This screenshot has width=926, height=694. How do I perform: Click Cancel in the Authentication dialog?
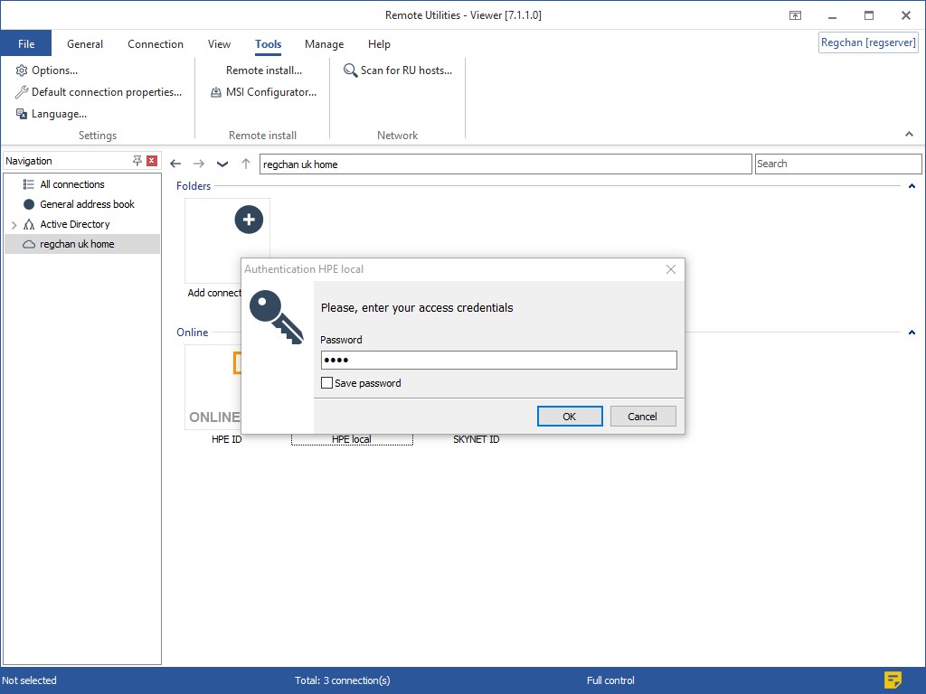click(642, 417)
